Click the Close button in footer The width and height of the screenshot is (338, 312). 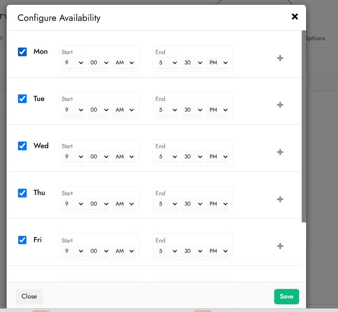tap(29, 297)
